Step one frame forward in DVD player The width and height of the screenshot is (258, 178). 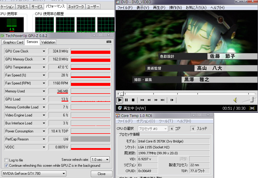click(172, 100)
